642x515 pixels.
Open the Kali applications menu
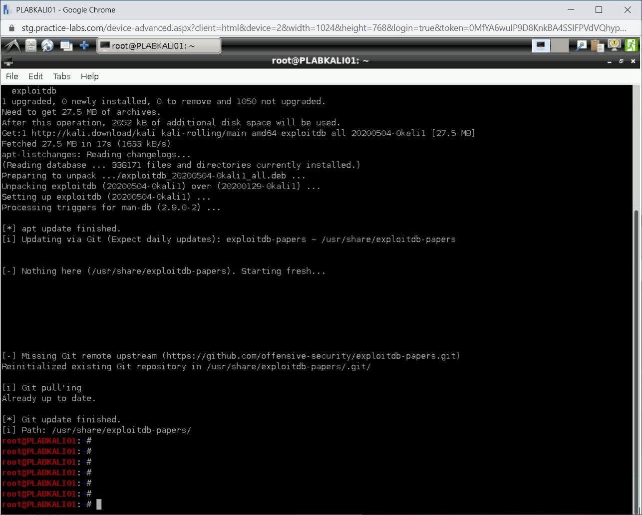11,46
